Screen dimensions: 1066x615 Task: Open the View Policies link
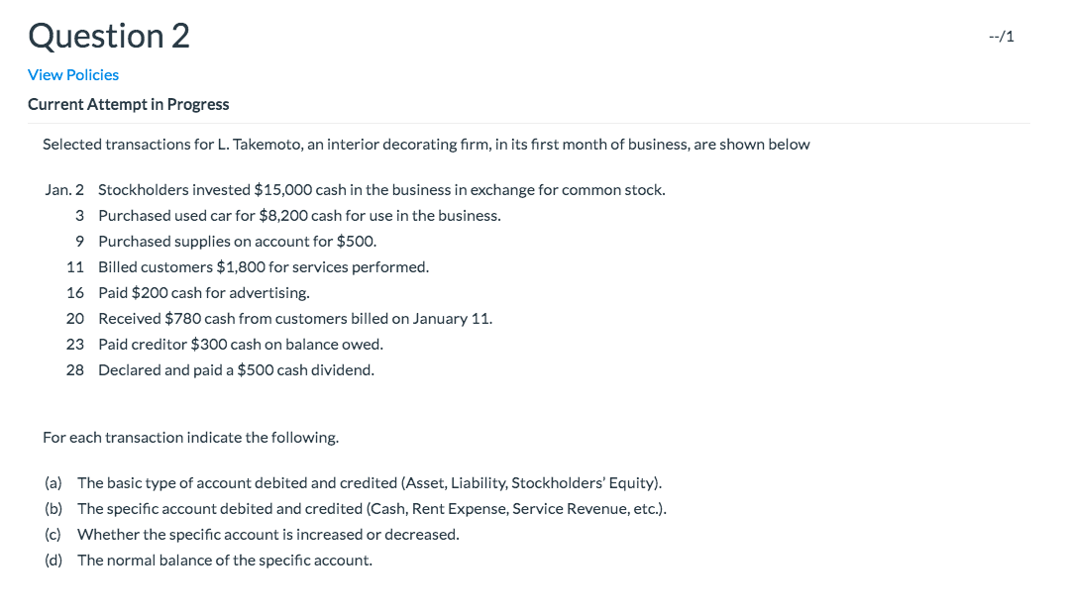[72, 74]
